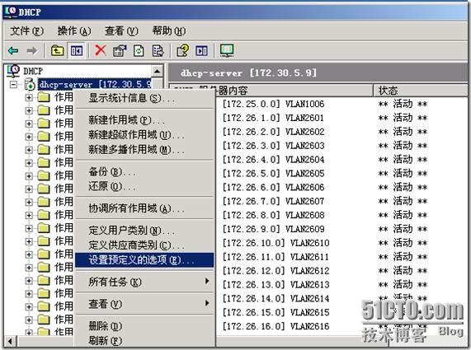
Task: Expand the first 作用域 folder in tree
Action: 29,97
